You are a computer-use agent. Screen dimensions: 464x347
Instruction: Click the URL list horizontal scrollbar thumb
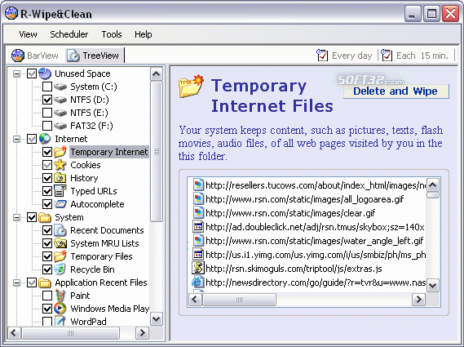click(x=239, y=300)
